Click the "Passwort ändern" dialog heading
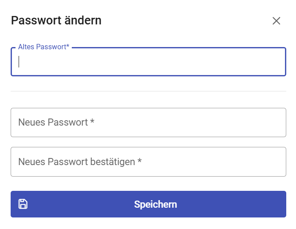 coord(56,20)
